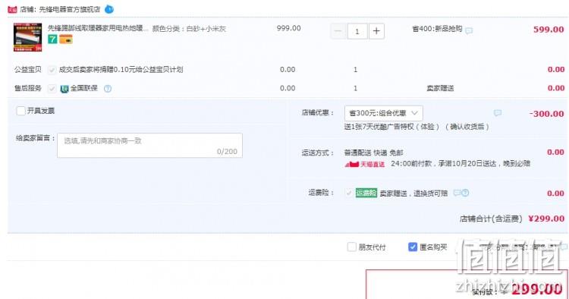The height and width of the screenshot is (299, 569).
Task: Click the help question icon beside 全国联保
Action: click(108, 88)
